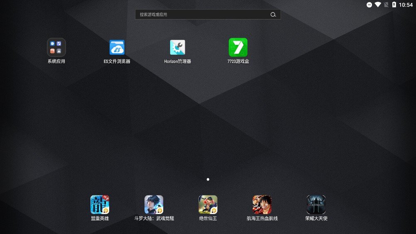Click the 10:54 clock

[406, 5]
